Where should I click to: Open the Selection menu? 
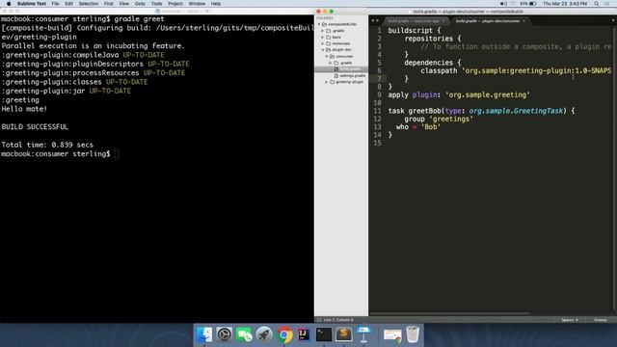pos(88,4)
